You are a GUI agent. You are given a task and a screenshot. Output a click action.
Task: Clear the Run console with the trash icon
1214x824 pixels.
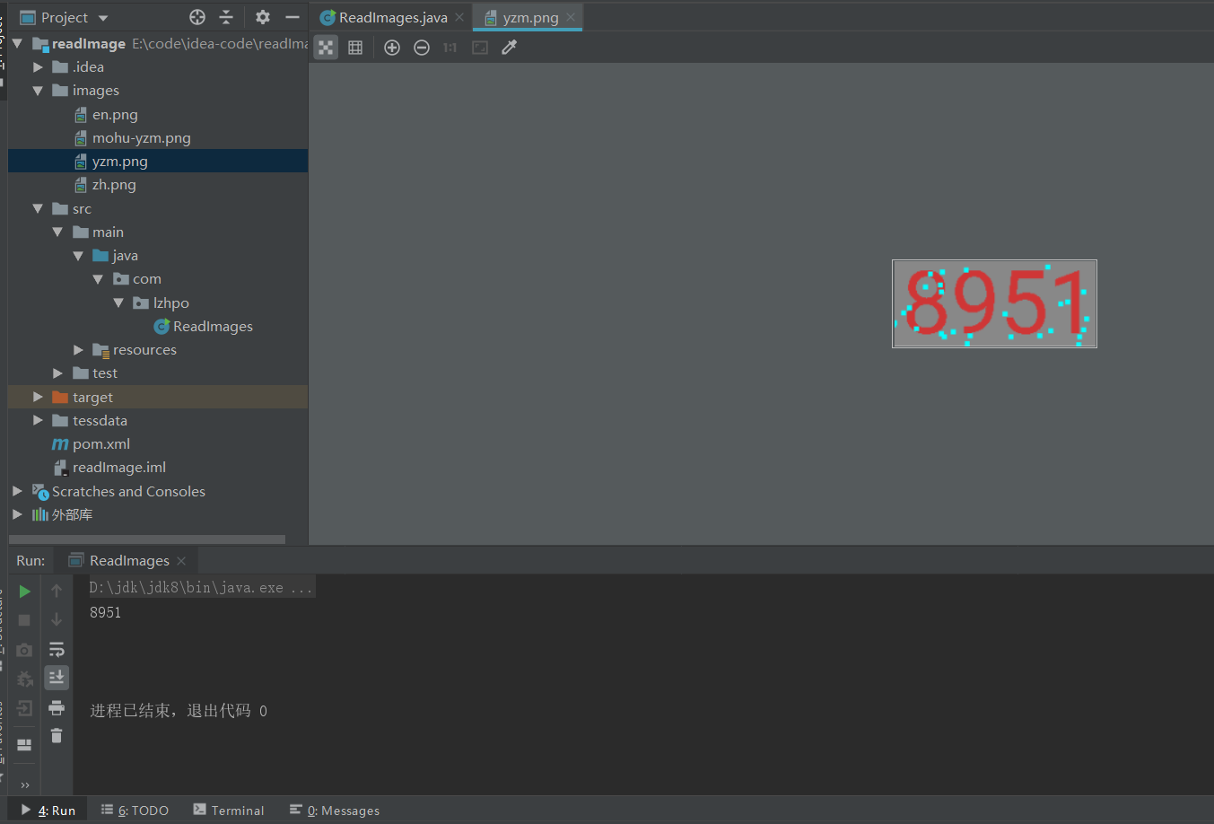pyautogui.click(x=57, y=736)
